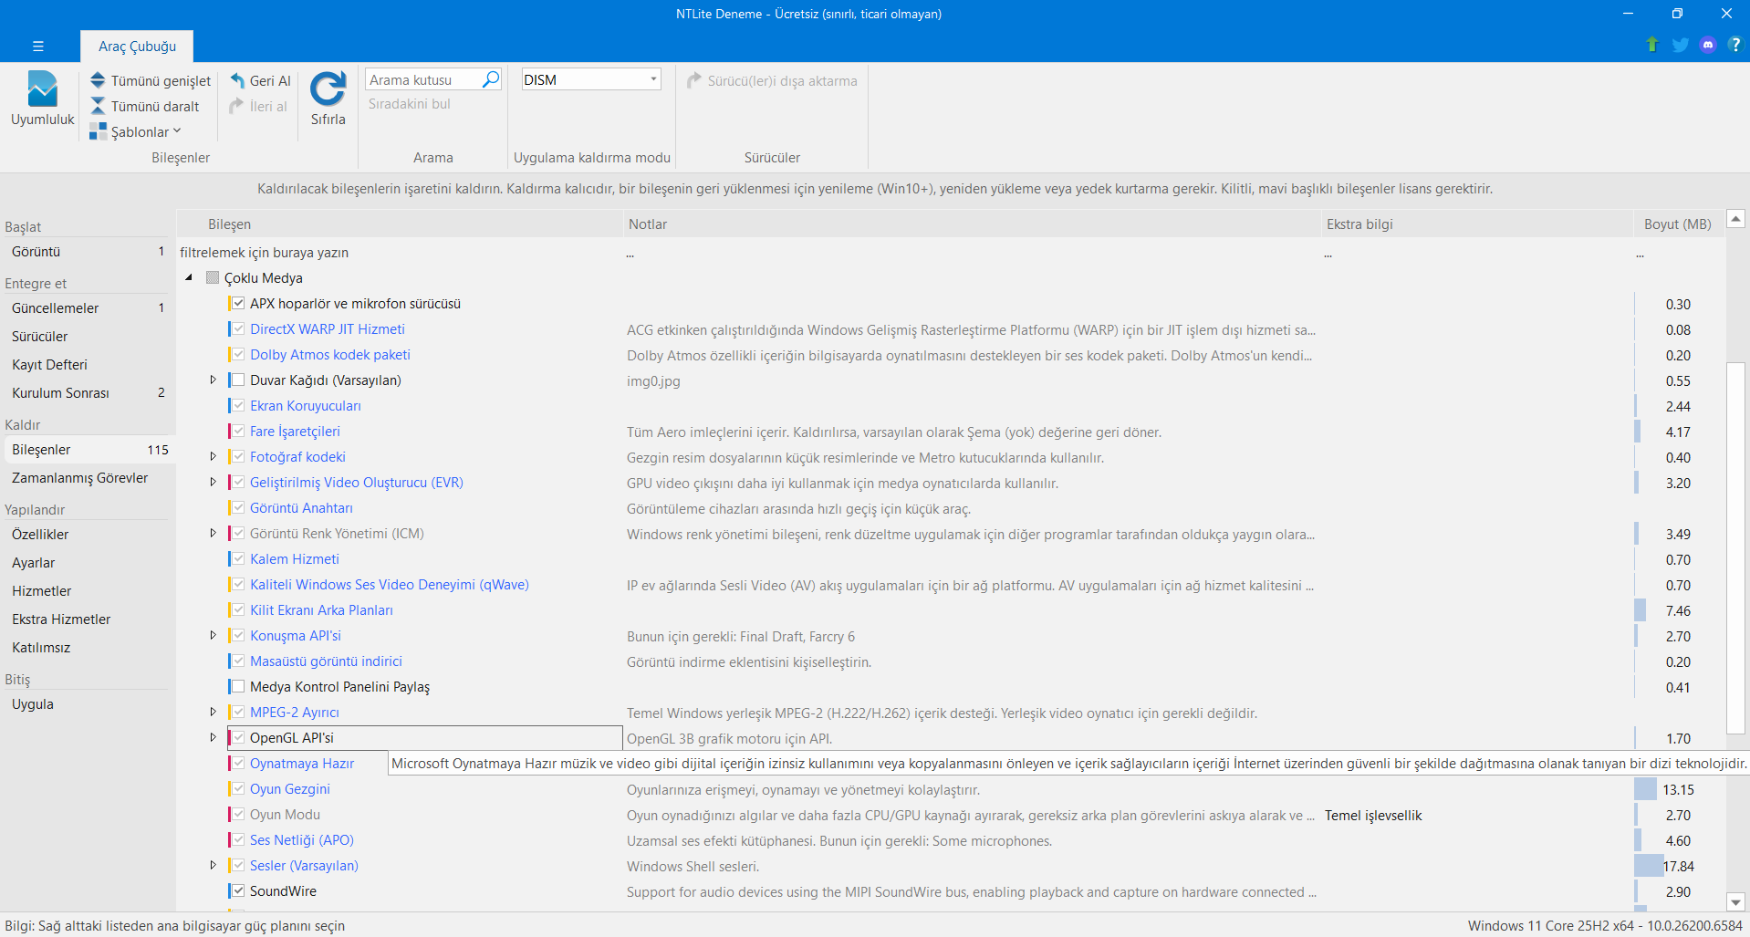The image size is (1750, 937).
Task: Expand the Konuşma API'si node
Action: [x=213, y=635]
